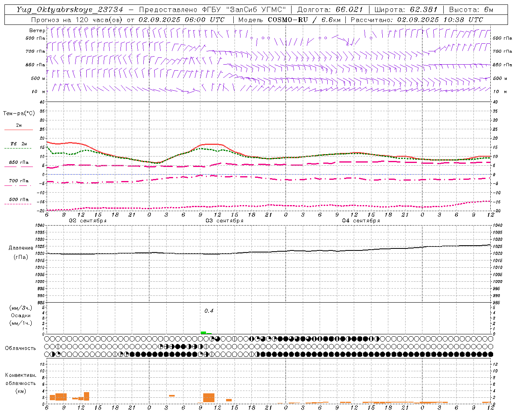Click the Облачность row label
This screenshot has height=411, width=514.
click(x=20, y=348)
